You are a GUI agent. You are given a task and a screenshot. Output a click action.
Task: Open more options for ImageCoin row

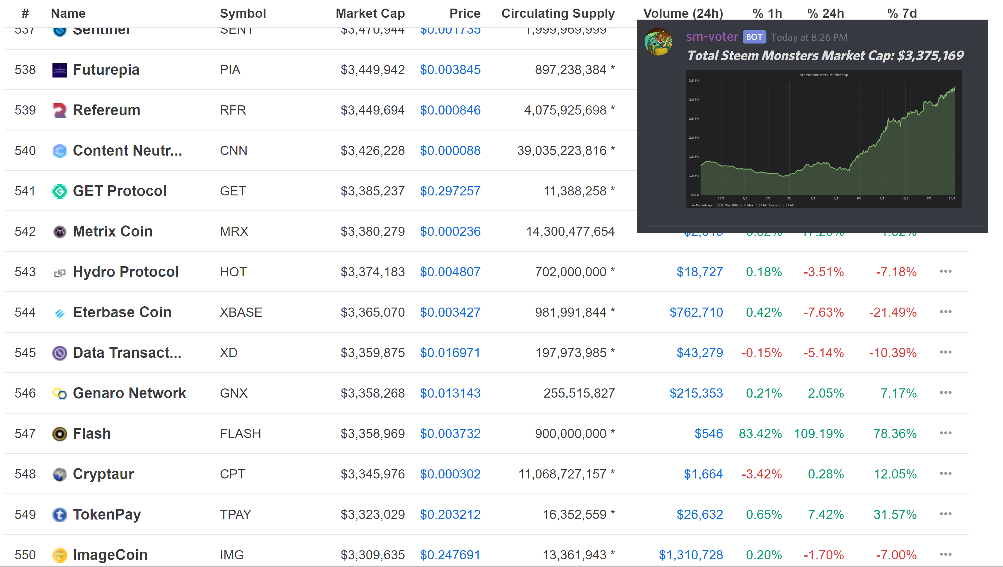(946, 554)
